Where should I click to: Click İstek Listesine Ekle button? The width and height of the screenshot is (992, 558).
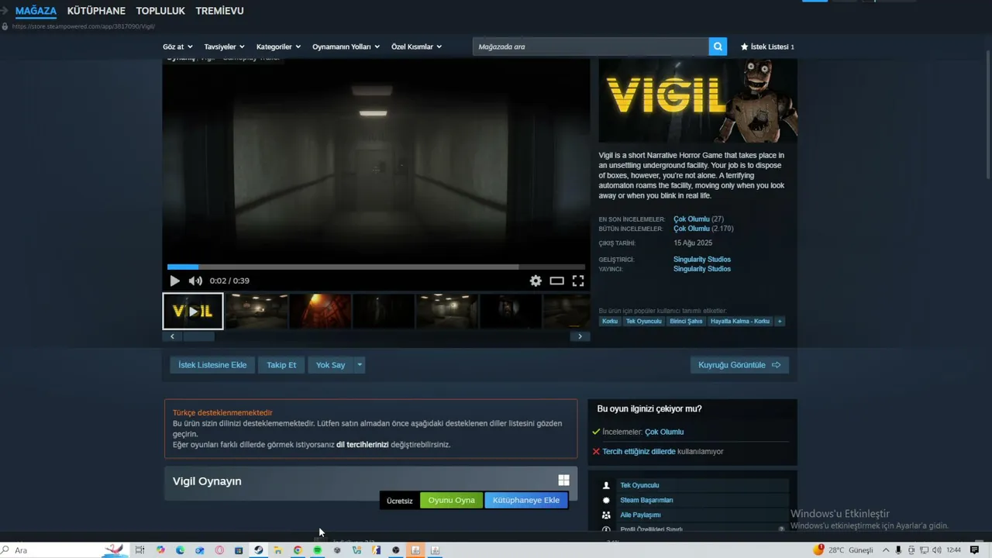click(x=212, y=365)
